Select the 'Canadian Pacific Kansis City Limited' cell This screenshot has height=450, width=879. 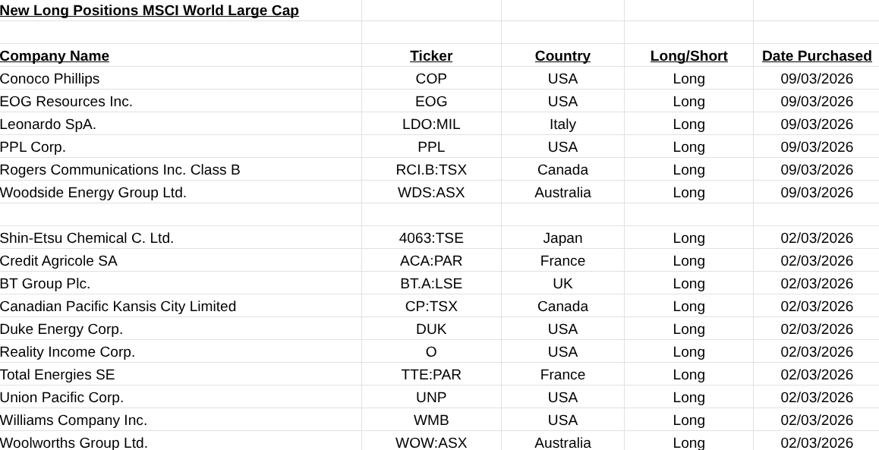118,307
